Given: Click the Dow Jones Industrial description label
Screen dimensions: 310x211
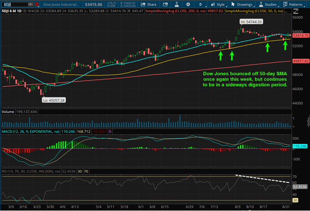Looking at the screenshot, I should tap(61, 4).
